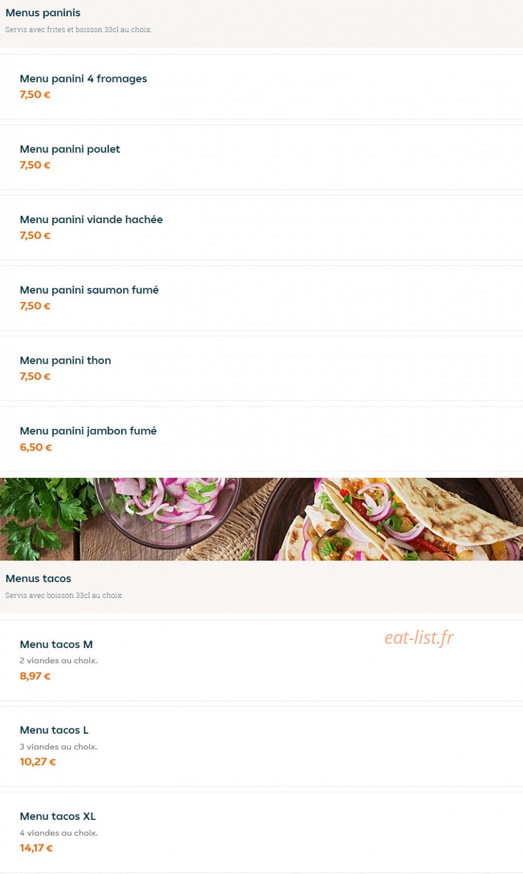Click the eat-list.fr watermark
The image size is (523, 874).
tap(419, 638)
